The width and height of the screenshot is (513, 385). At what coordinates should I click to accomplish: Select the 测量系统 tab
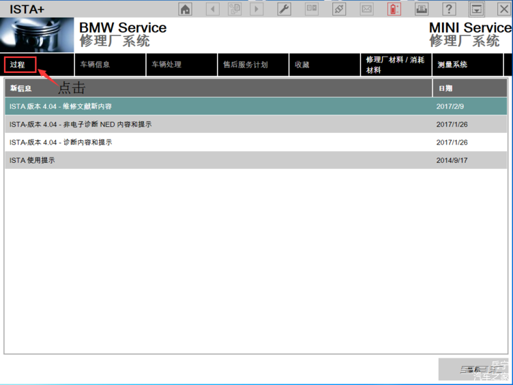click(x=467, y=65)
